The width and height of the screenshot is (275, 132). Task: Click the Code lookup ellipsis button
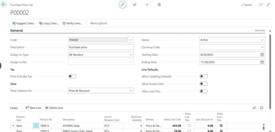click(x=131, y=40)
